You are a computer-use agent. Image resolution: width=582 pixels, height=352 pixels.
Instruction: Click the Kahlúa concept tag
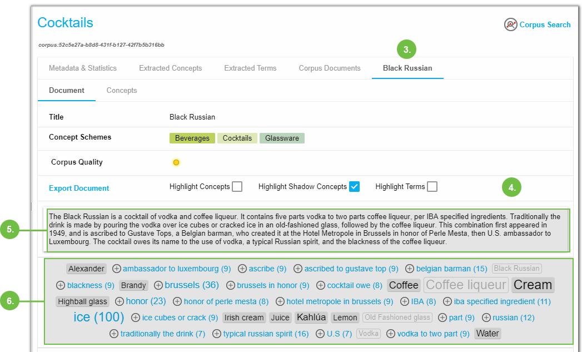[311, 318]
